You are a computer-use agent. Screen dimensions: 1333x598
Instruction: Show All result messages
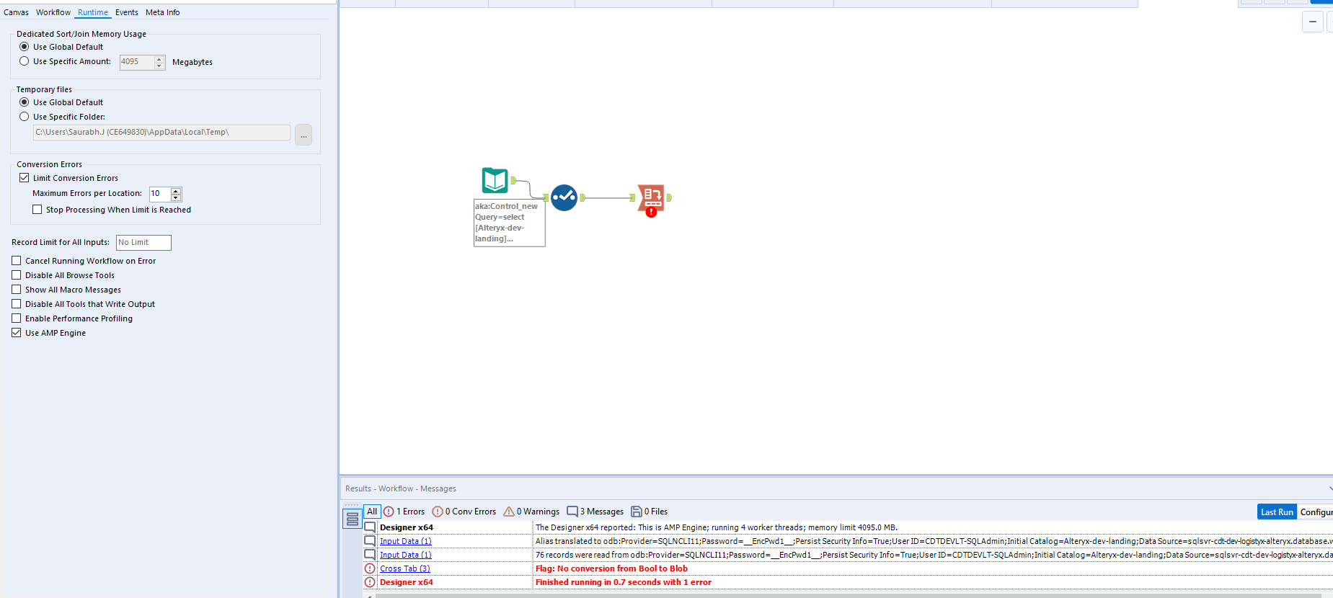(x=372, y=512)
